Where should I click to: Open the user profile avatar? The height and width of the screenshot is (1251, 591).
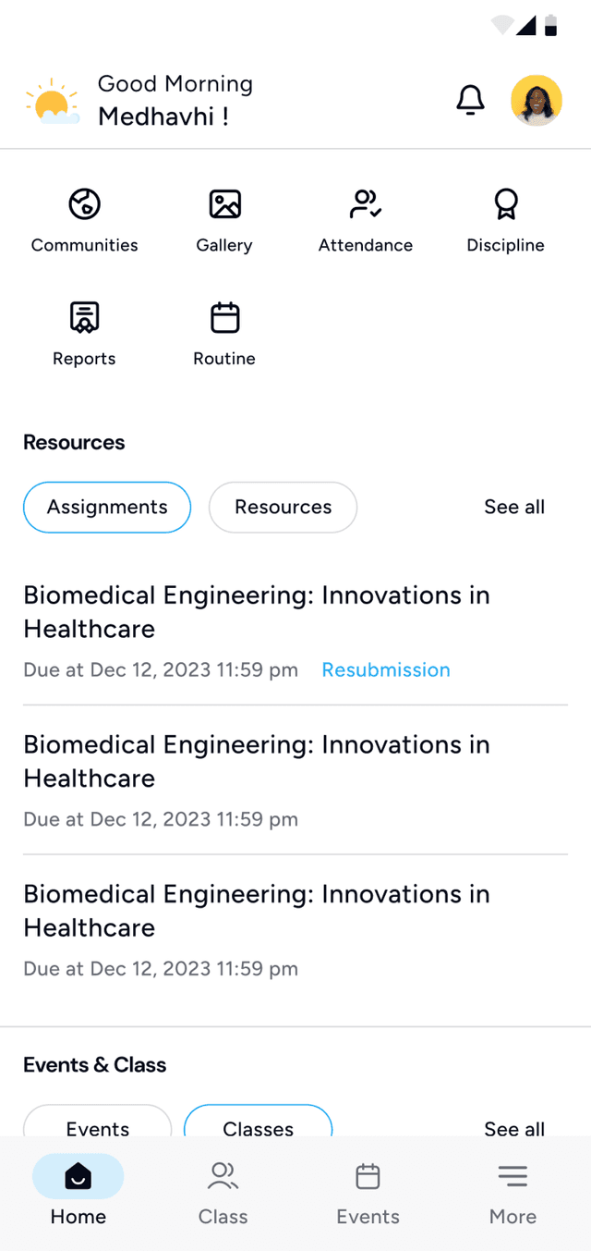(x=537, y=100)
